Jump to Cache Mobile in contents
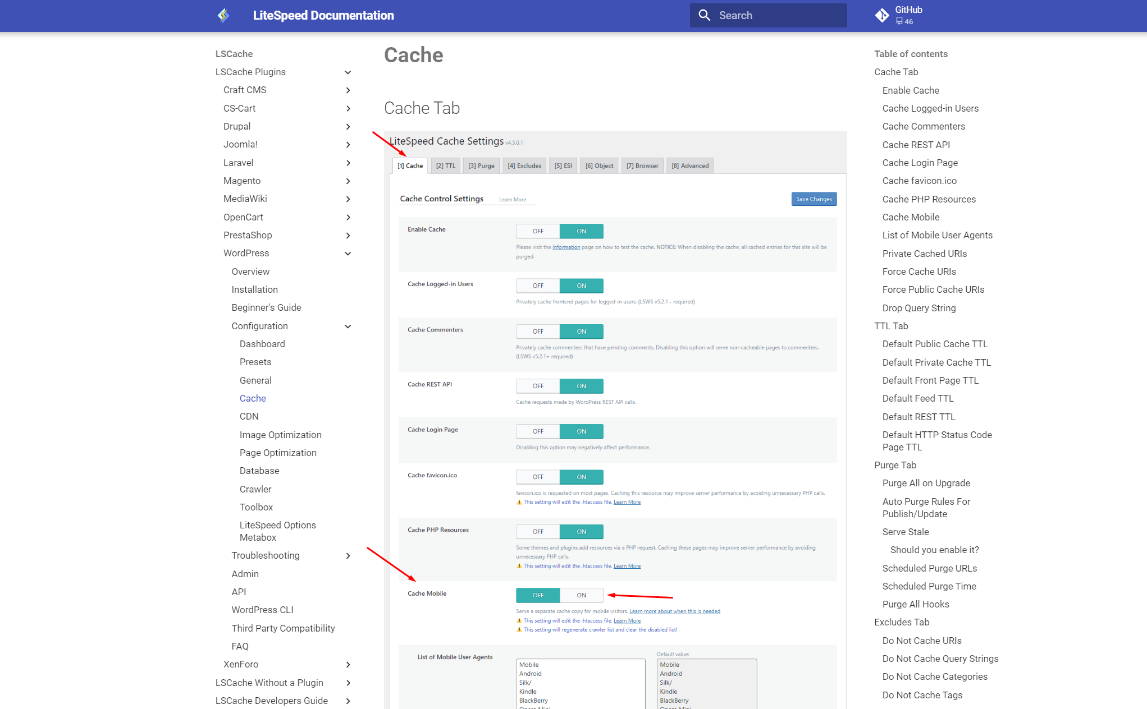The width and height of the screenshot is (1147, 709). tap(911, 217)
